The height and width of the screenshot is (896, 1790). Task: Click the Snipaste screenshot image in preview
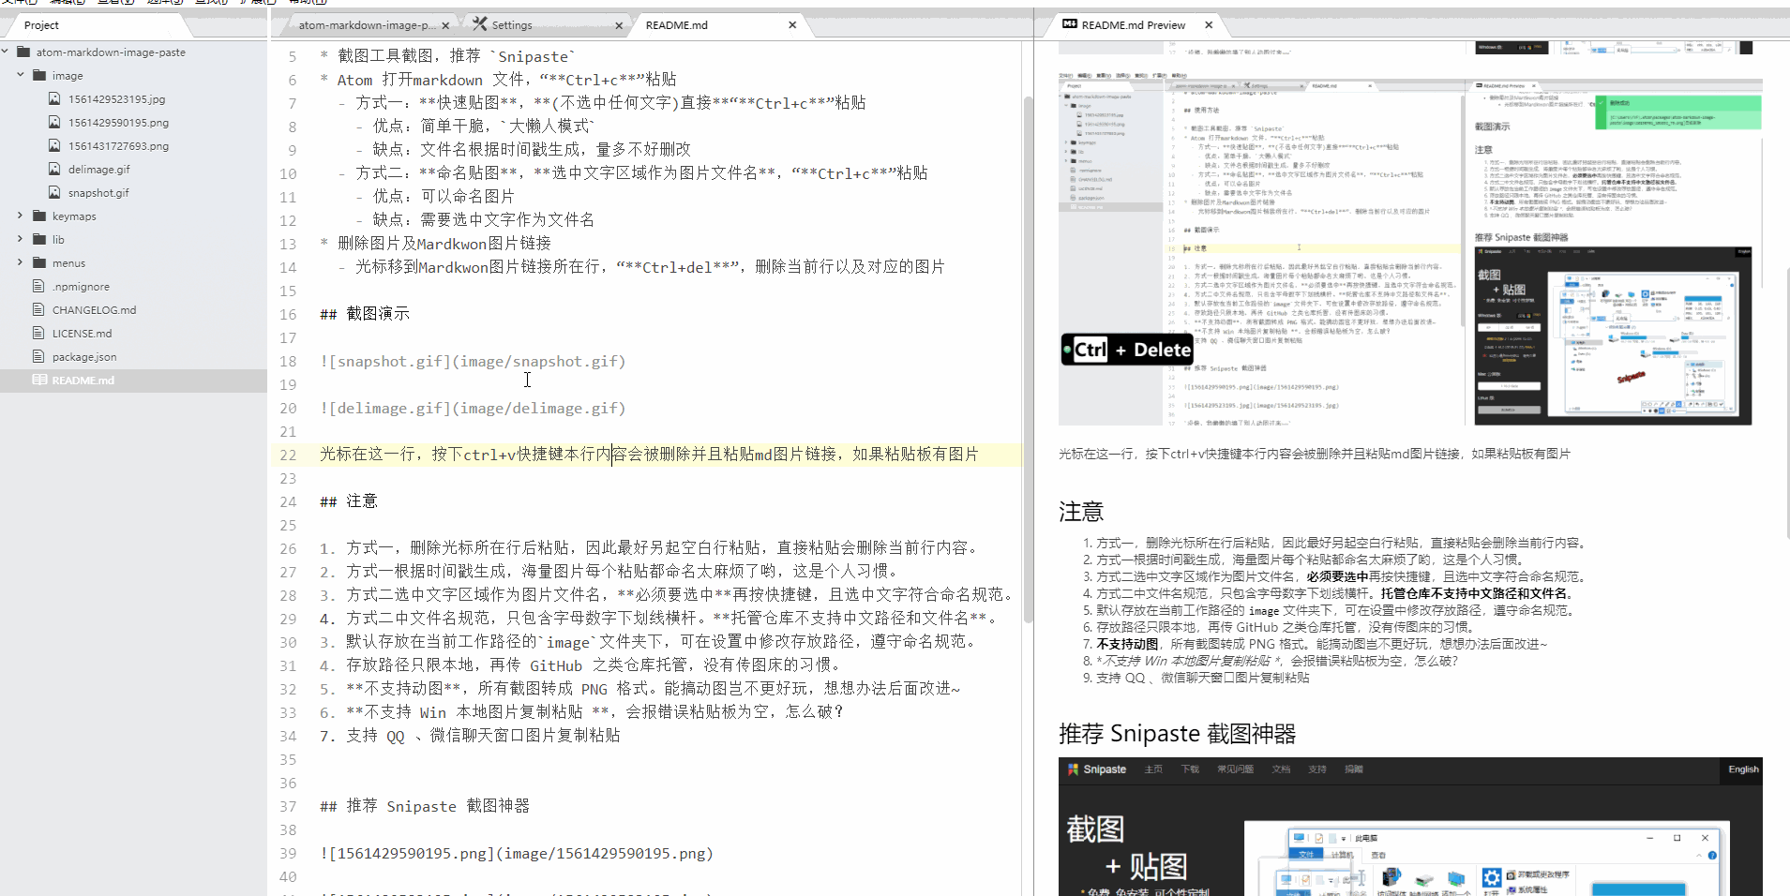click(1410, 827)
